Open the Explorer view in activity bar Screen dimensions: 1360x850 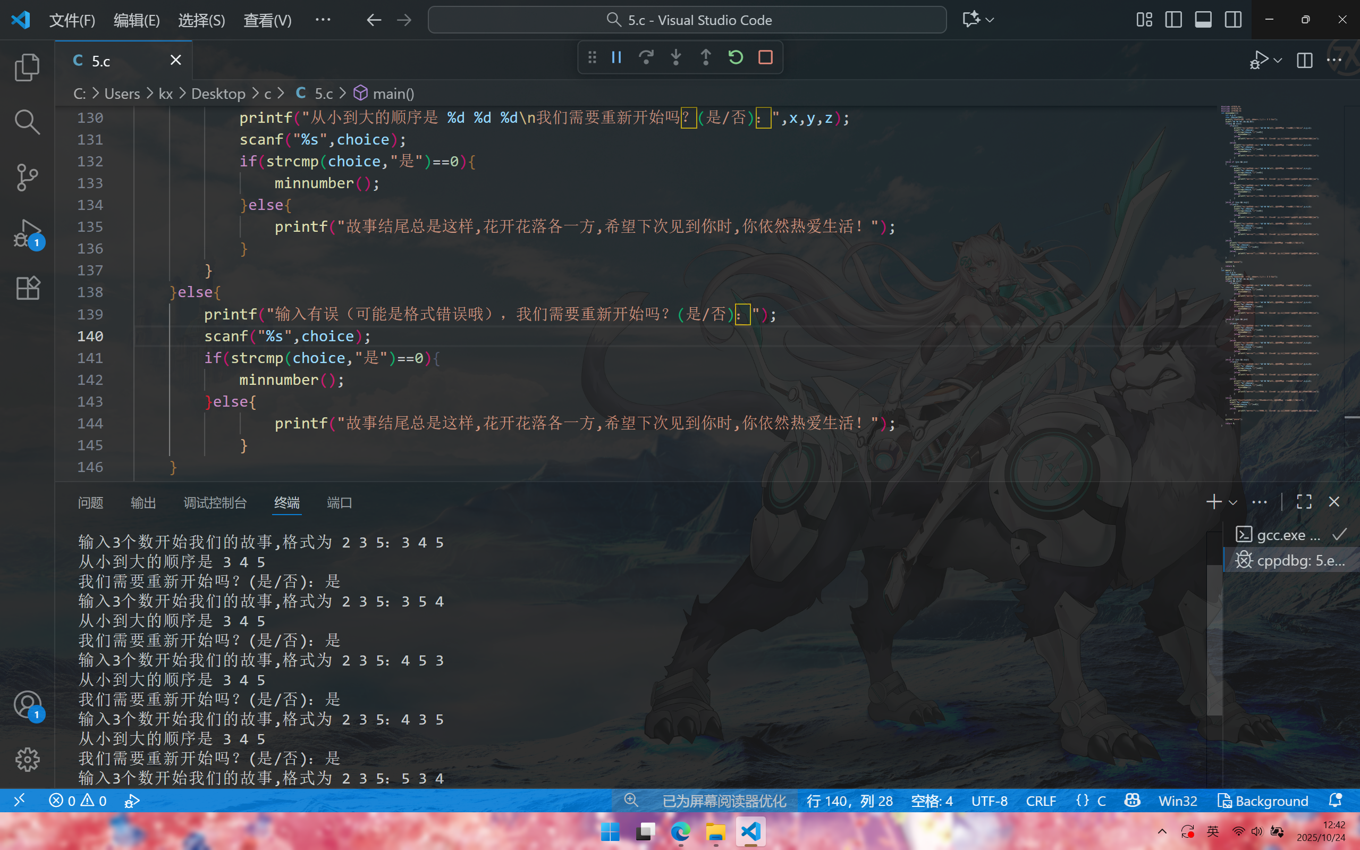27,68
